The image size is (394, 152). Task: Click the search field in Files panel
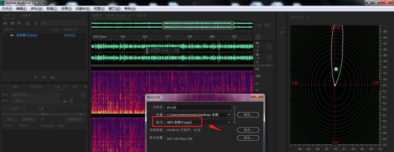click(64, 23)
